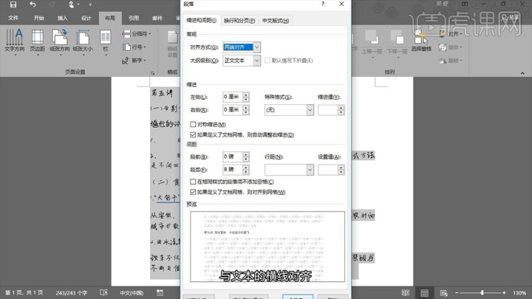Click the 稿纸设置 manuscript paper icon
The image size is (532, 299).
(x=172, y=44)
